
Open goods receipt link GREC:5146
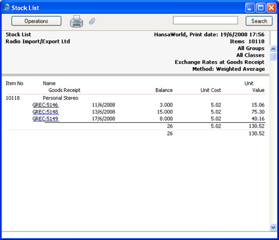click(x=45, y=105)
